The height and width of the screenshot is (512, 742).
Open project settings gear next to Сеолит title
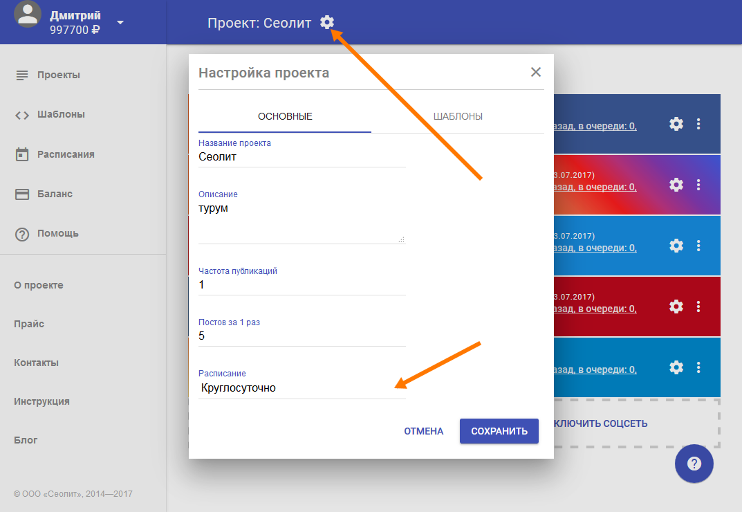tap(327, 23)
